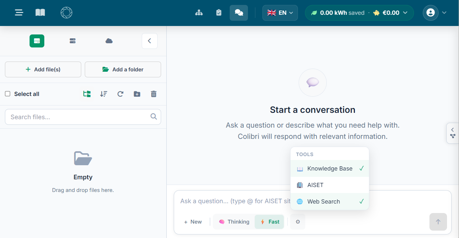Open the clipboard tasks icon
This screenshot has width=459, height=238.
[219, 13]
